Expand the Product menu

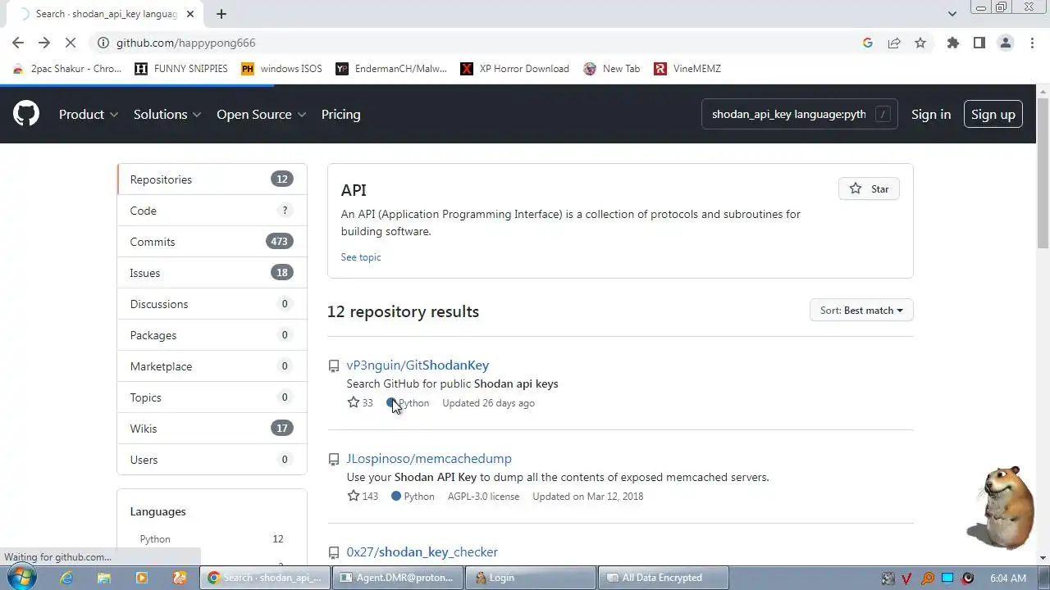pos(89,114)
